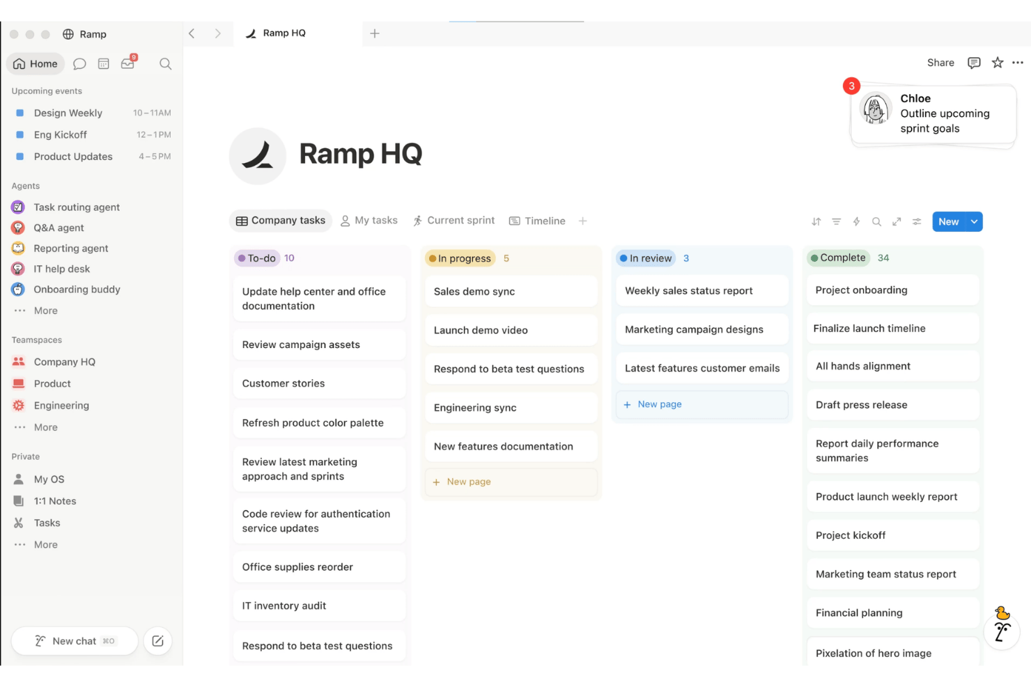Open the view settings sliders icon
Image resolution: width=1031 pixels, height=687 pixels.
917,221
